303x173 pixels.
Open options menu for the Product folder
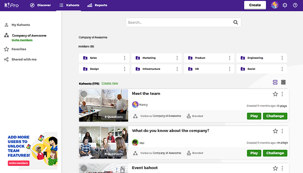229,58
